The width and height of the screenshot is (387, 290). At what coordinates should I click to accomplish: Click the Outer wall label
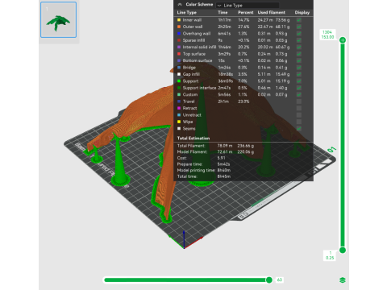pos(193,27)
